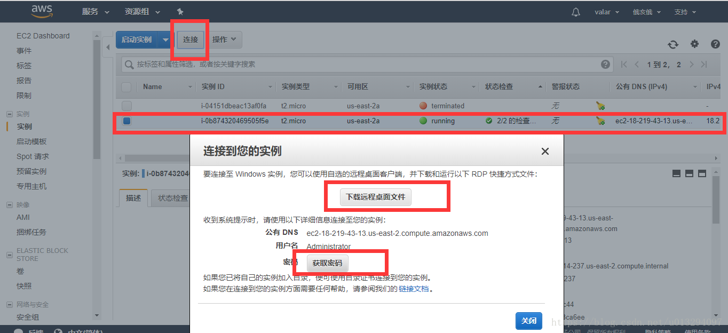Go to first page of results

624,64
